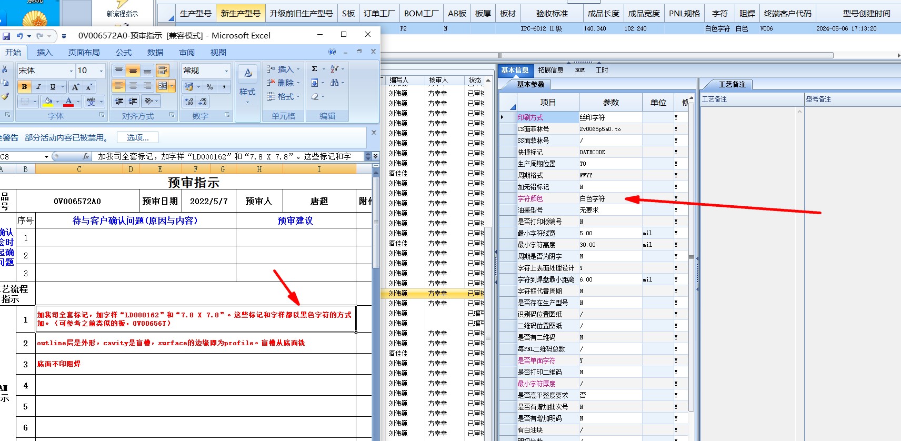Save the Excel workbook via quick access

click(6, 36)
